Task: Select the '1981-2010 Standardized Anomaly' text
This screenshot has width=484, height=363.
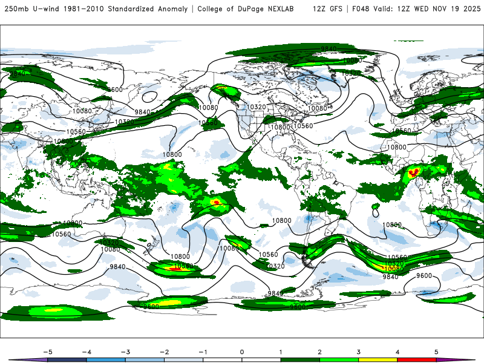Action: click(126, 8)
